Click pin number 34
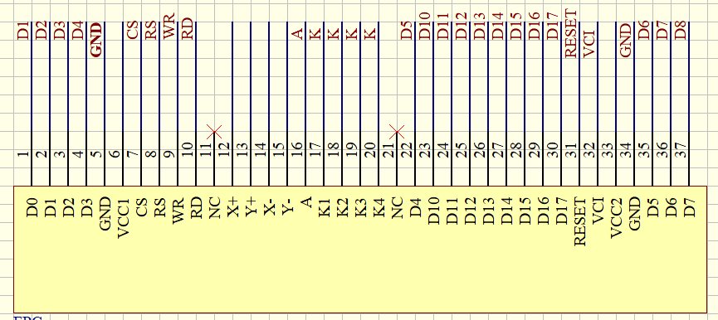This screenshot has width=718, height=320. 627,149
